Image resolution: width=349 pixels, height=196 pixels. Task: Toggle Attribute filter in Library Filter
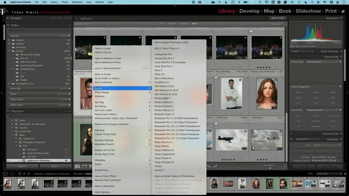172,24
